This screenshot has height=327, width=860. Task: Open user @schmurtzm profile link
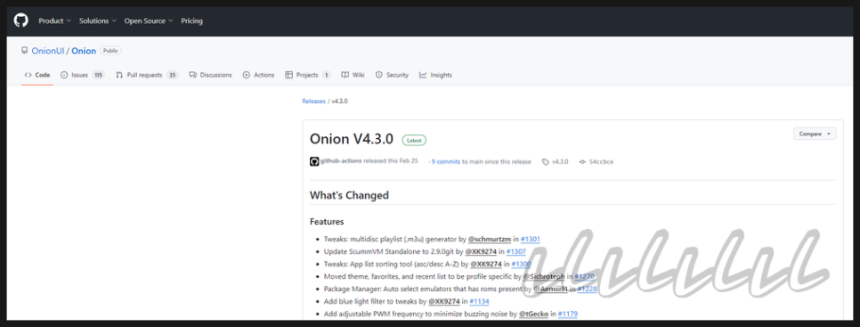(x=490, y=239)
